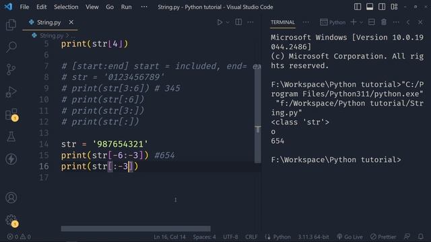Image resolution: width=431 pixels, height=242 pixels.
Task: Open the new terminal launch profile dropdown
Action: (x=361, y=22)
